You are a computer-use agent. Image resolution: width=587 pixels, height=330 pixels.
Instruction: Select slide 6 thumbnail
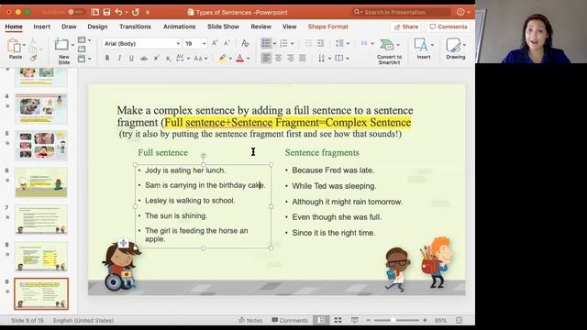[x=41, y=182]
